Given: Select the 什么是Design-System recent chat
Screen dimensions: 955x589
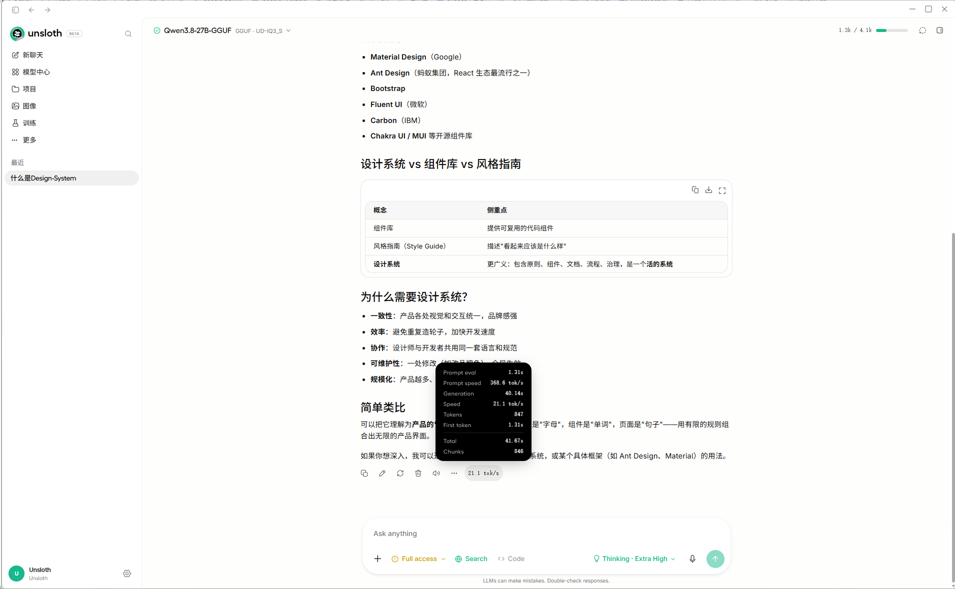Looking at the screenshot, I should (71, 178).
